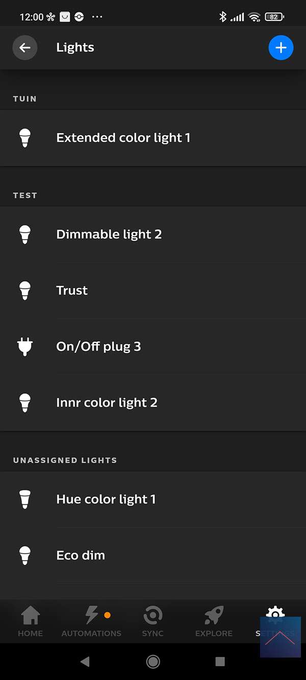The height and width of the screenshot is (680, 306).
Task: Tap the bulb icon for Dimmable light 2
Action: [24, 235]
